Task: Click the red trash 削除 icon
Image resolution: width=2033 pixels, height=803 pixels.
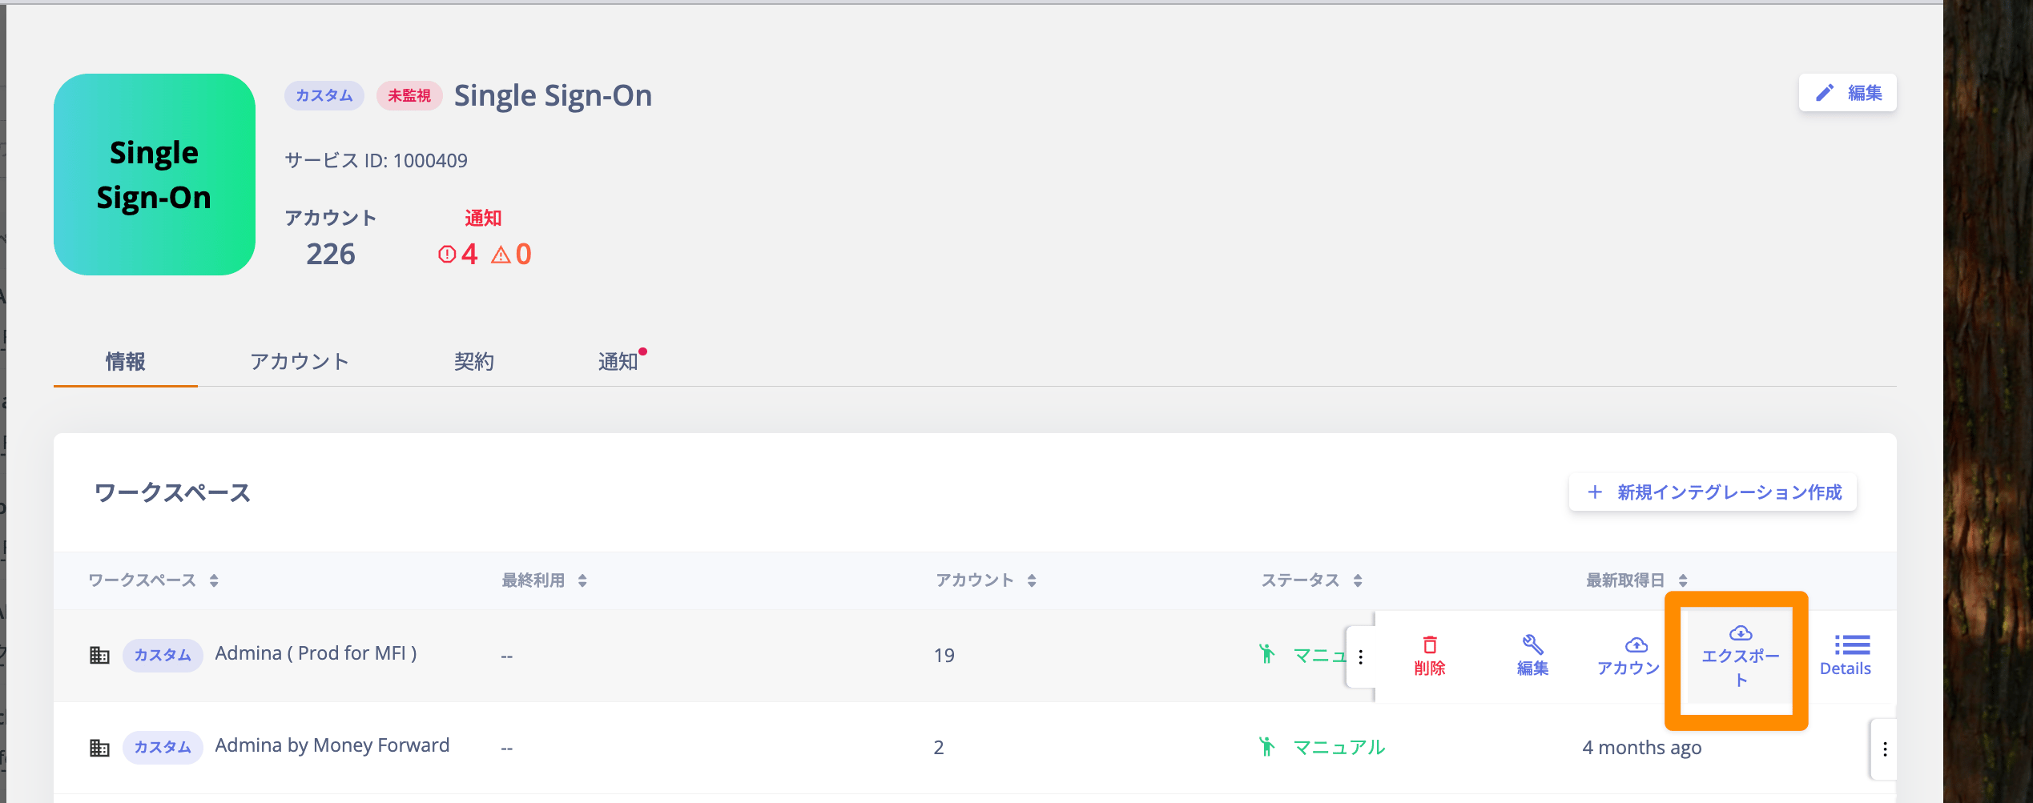Action: click(1429, 644)
